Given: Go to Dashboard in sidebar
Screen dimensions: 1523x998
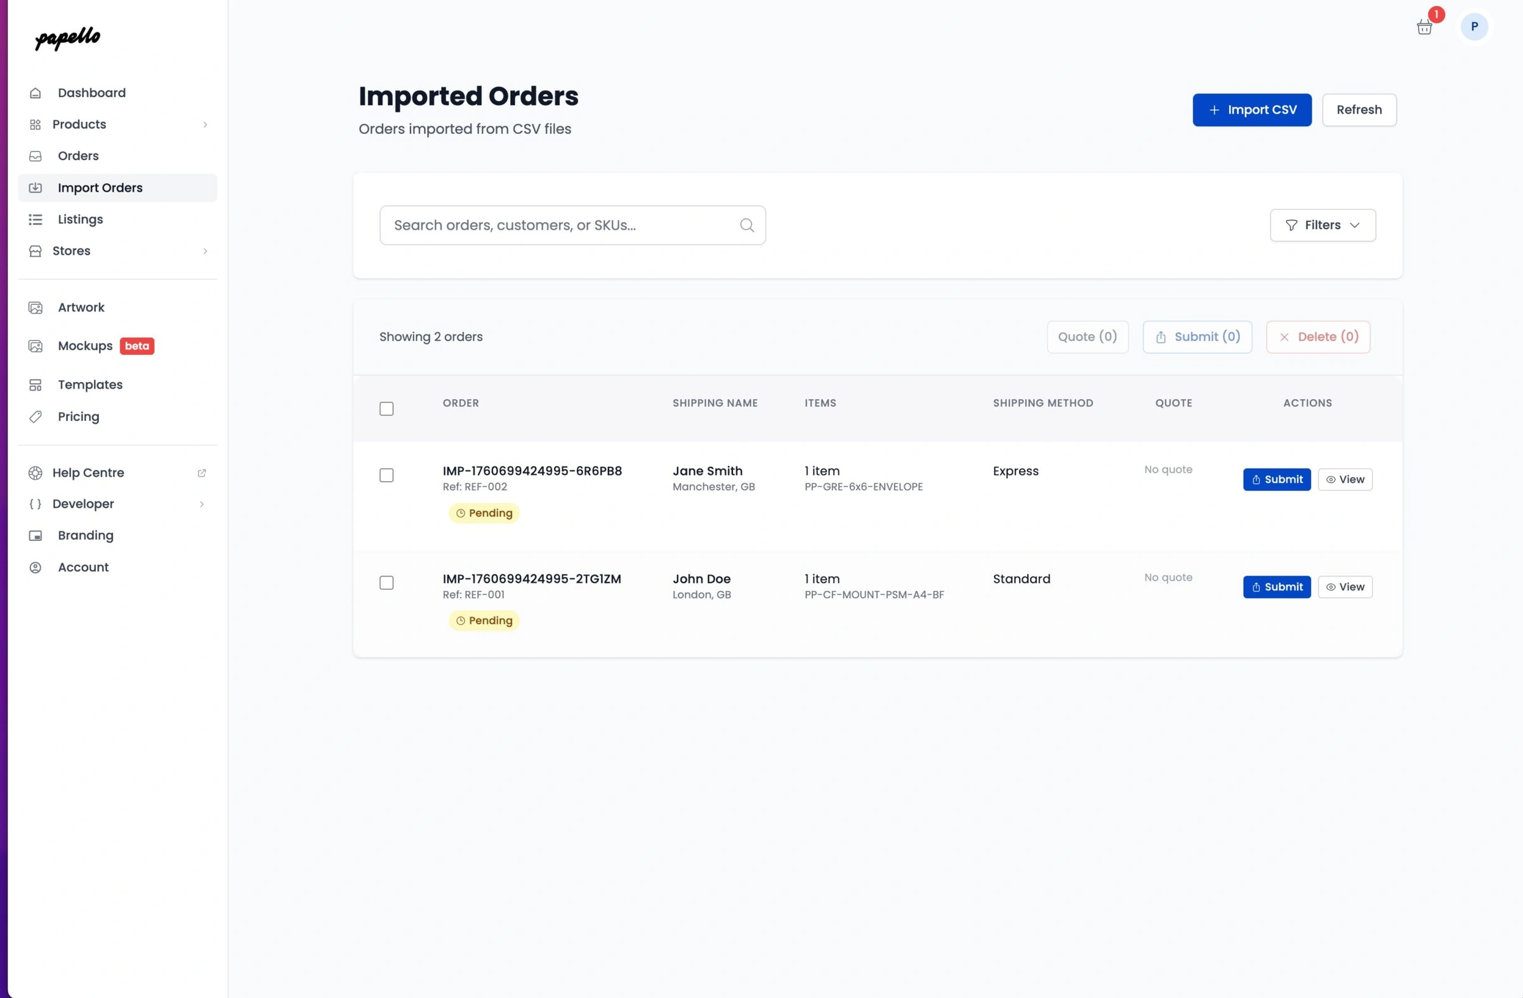Looking at the screenshot, I should click(91, 93).
